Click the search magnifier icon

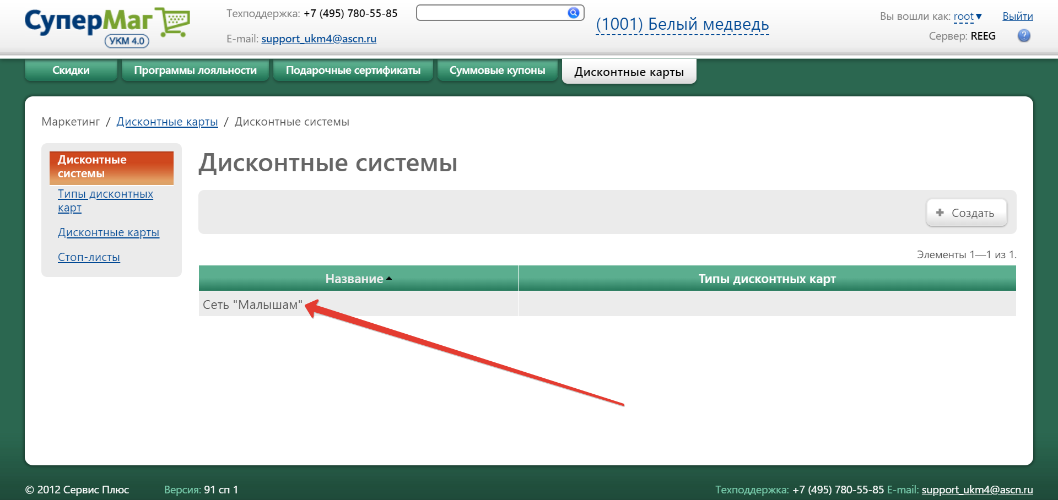[573, 13]
